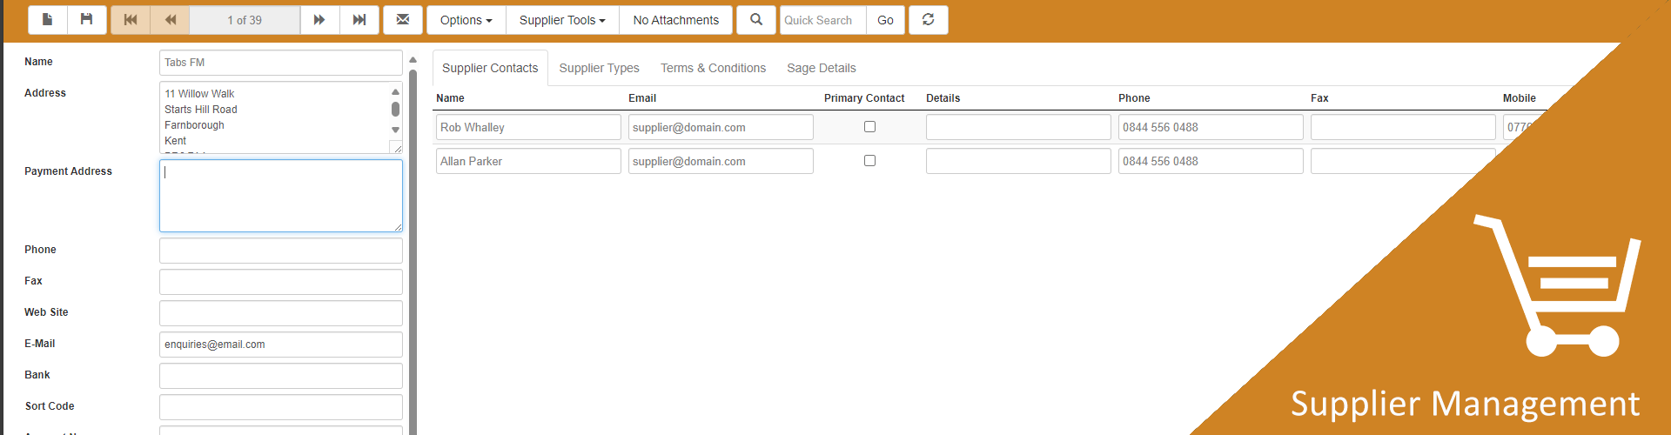The height and width of the screenshot is (435, 1671).
Task: Open the Sage Details tab
Action: click(822, 68)
